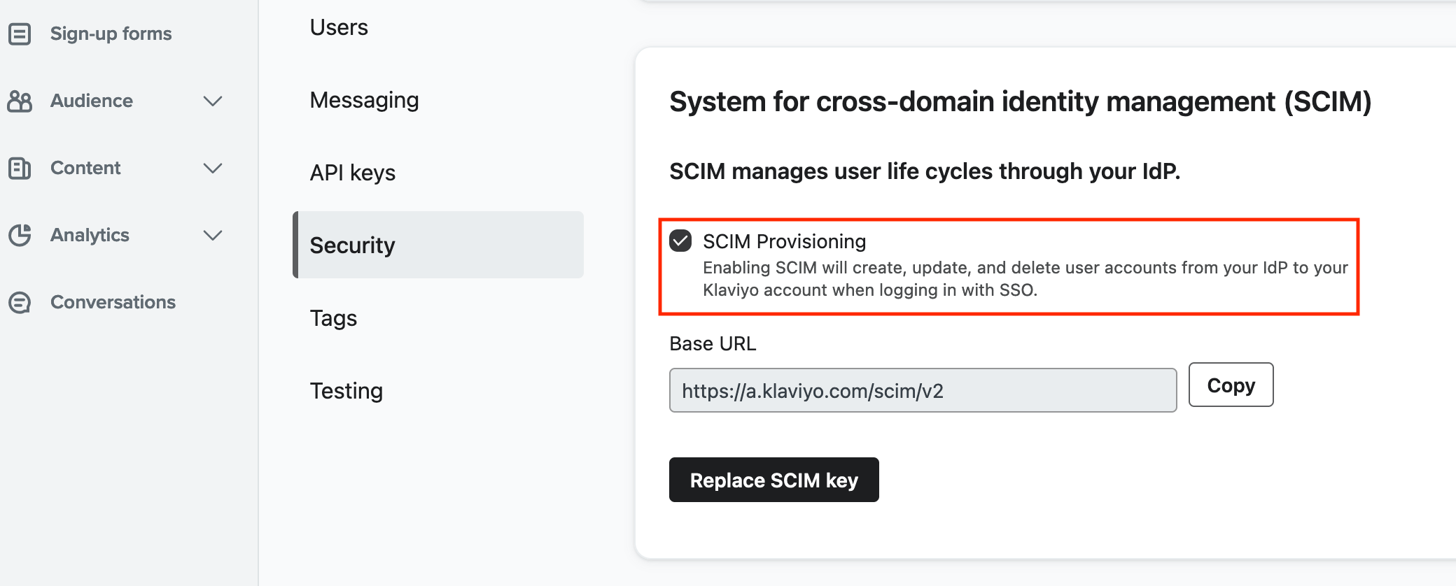Open the Messaging settings tab
The width and height of the screenshot is (1456, 586).
(364, 100)
